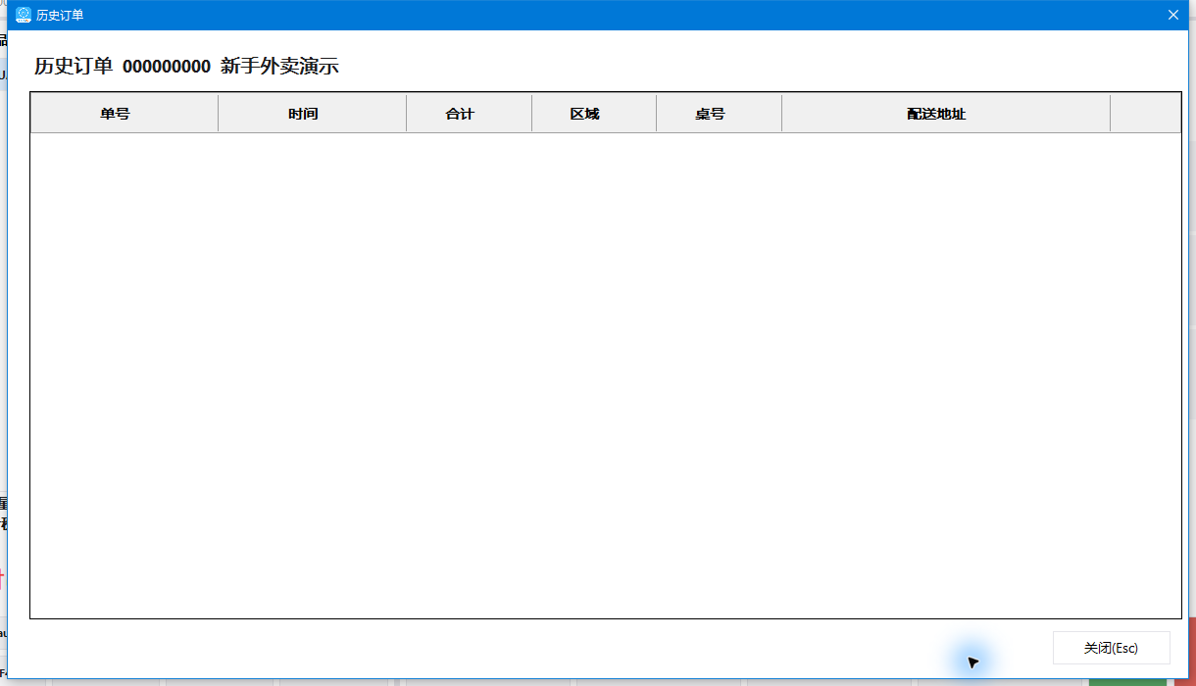
Task: Click the 区域 column header
Action: tap(594, 114)
